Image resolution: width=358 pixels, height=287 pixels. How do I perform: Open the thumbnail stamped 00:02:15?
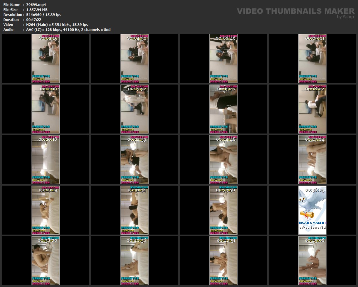pyautogui.click(x=46, y=58)
